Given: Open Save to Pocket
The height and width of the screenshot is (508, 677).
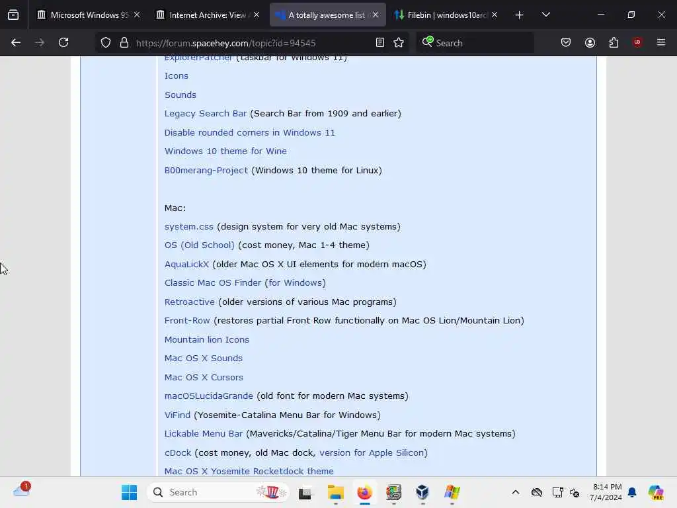Looking at the screenshot, I should pos(566,42).
